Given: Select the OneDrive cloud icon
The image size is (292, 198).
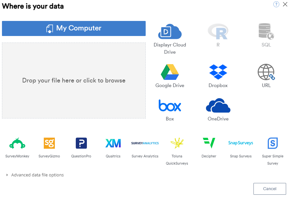Looking at the screenshot, I should pos(218,105).
